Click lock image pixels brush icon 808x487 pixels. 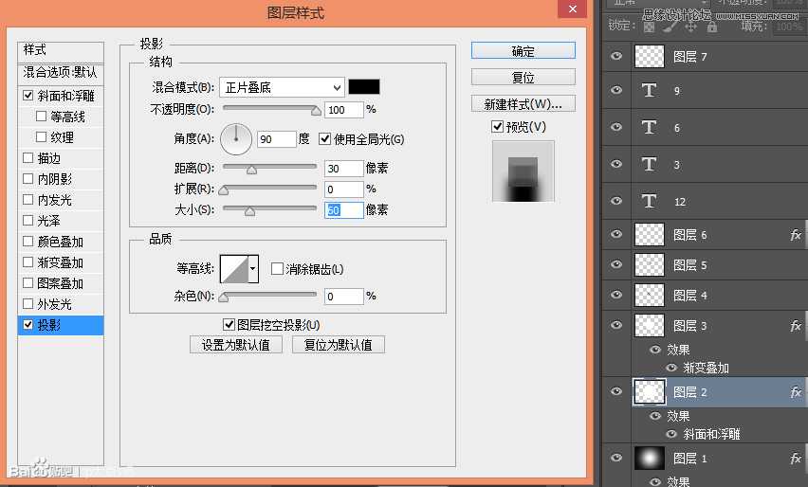pos(670,27)
